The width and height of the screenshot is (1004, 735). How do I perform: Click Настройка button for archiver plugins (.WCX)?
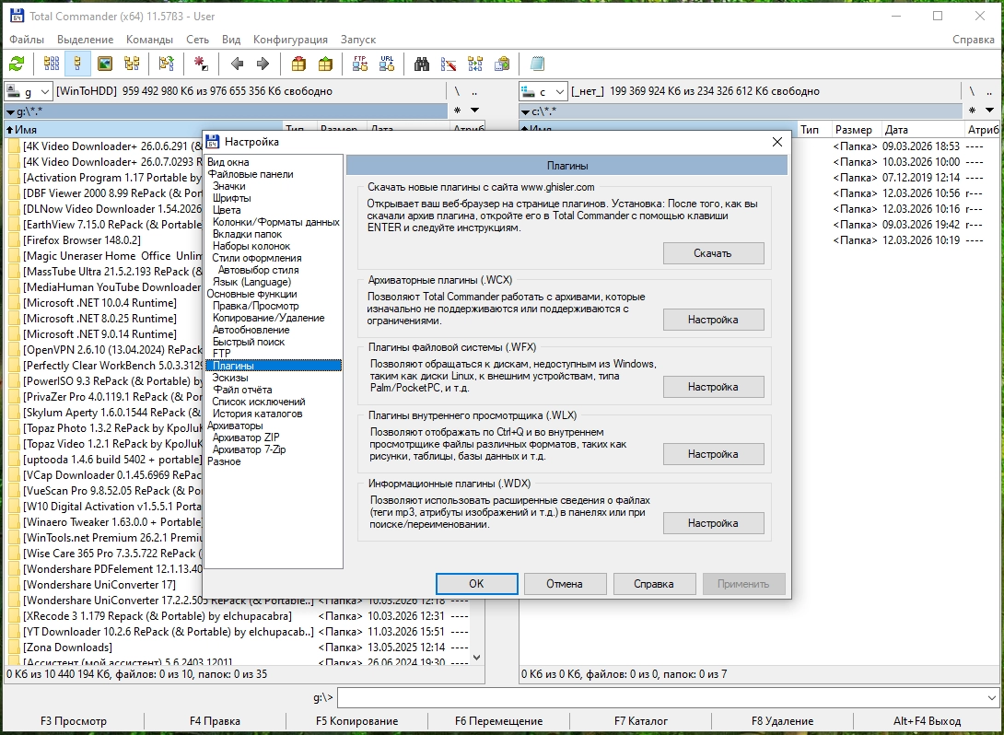click(713, 320)
